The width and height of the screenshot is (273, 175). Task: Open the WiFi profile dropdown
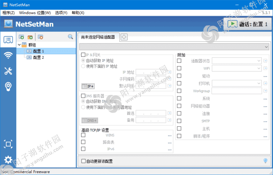pyautogui.click(x=237, y=68)
